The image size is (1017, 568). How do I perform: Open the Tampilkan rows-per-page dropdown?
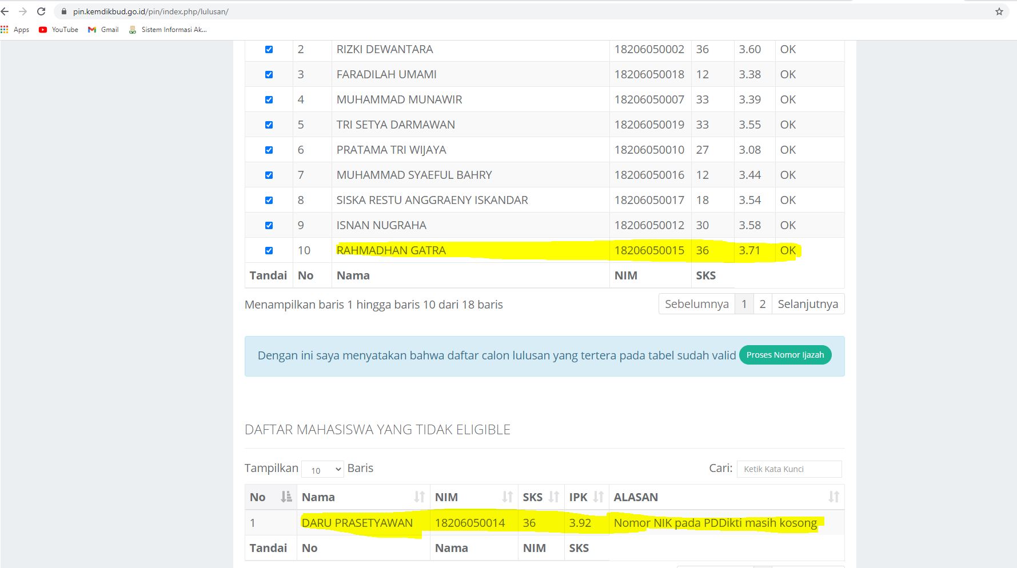[322, 470]
